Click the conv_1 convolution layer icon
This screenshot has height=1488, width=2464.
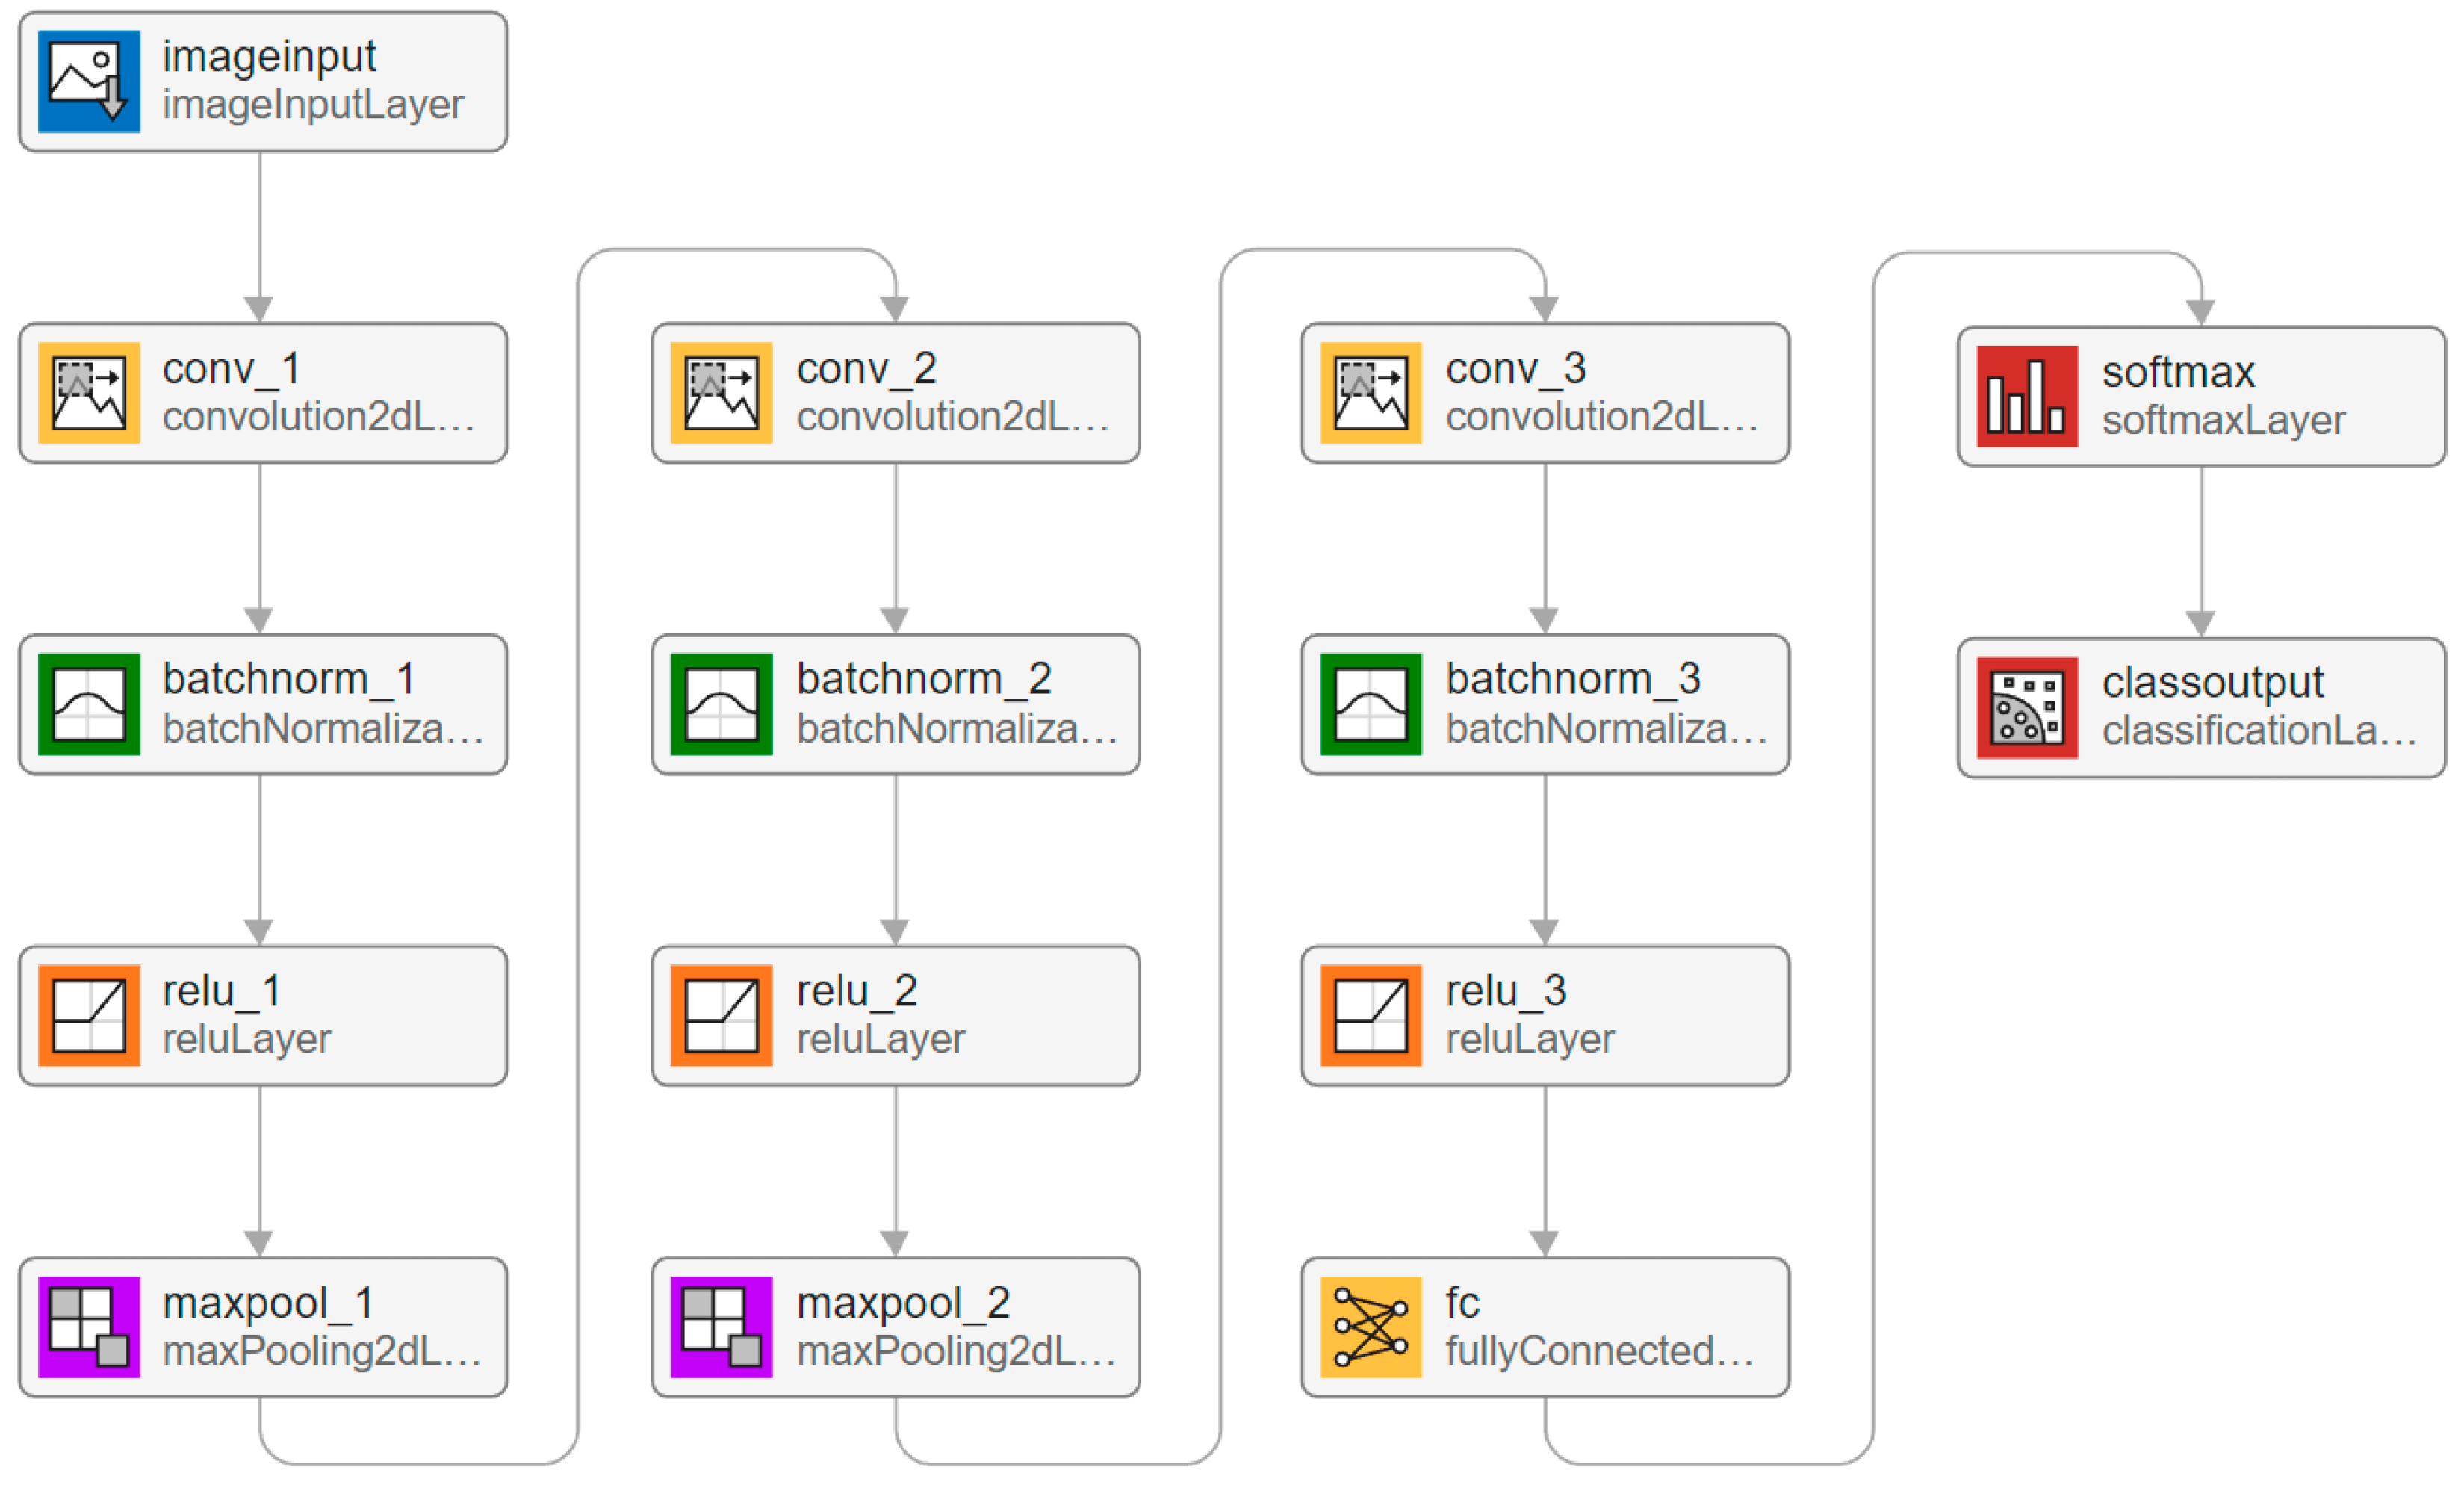tap(88, 393)
